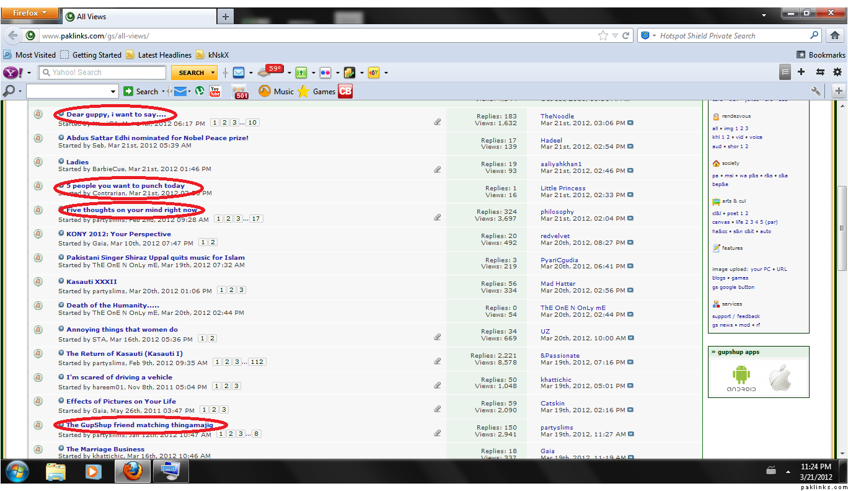Click into the Yahoo! Search input field
The image size is (848, 491).
pos(102,73)
